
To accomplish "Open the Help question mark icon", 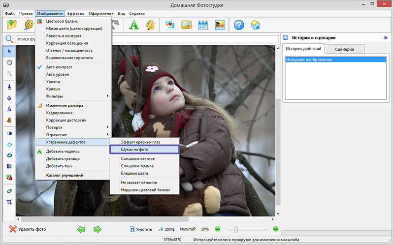I will [239, 25].
